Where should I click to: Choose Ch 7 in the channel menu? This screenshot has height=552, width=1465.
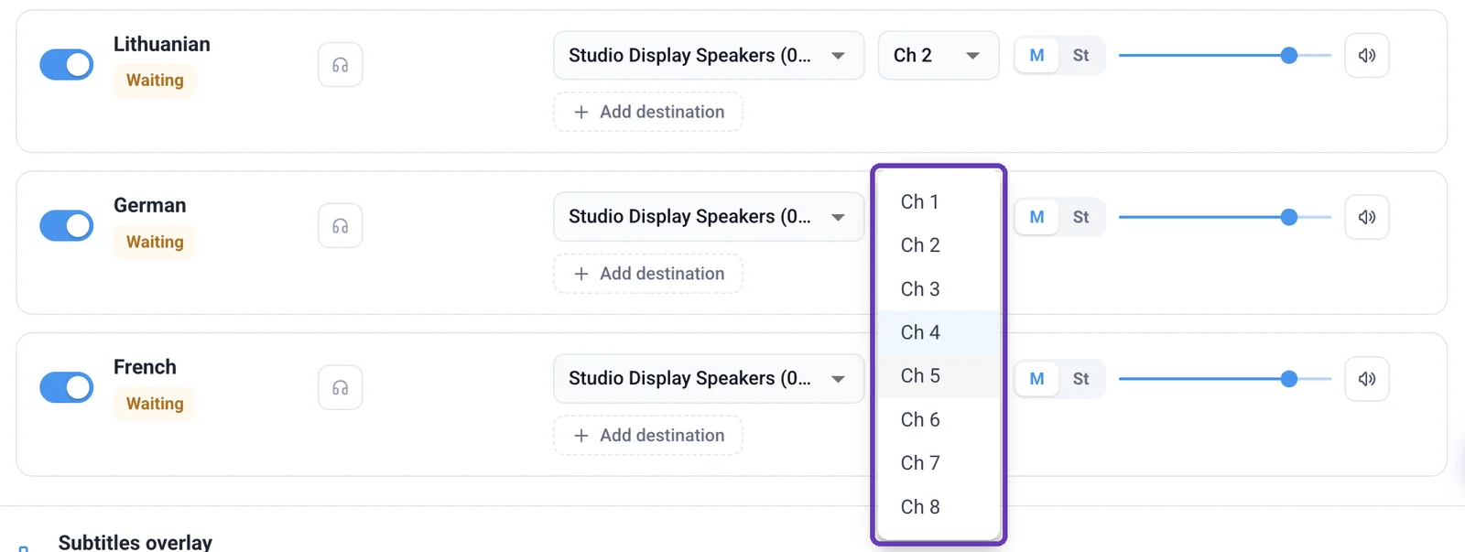point(939,463)
